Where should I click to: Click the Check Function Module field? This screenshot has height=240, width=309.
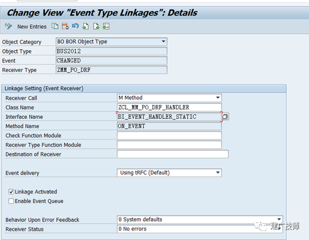(169, 135)
